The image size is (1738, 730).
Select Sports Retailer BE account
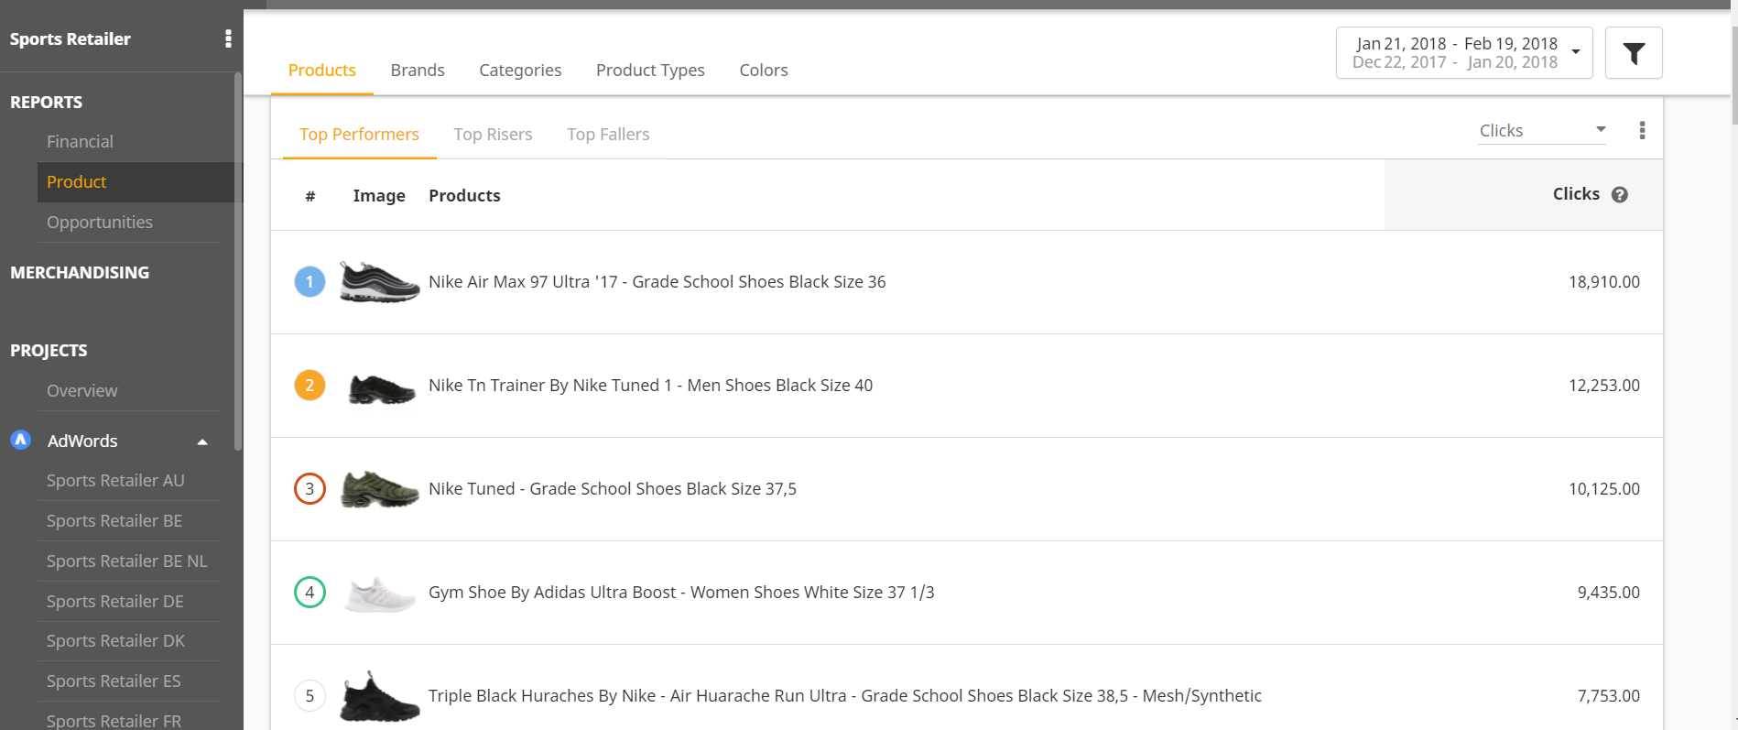pyautogui.click(x=114, y=521)
